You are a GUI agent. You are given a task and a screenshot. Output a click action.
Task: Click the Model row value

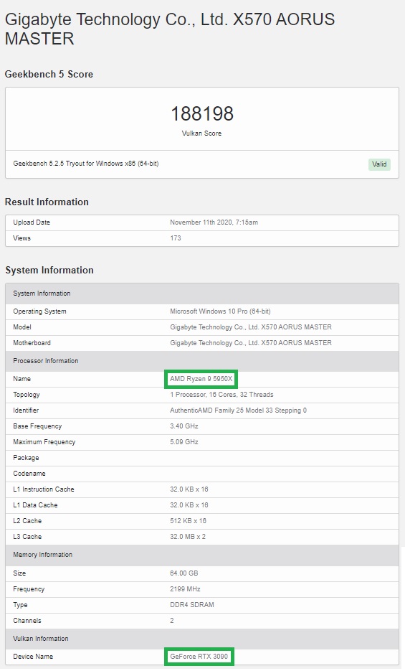[x=251, y=327]
